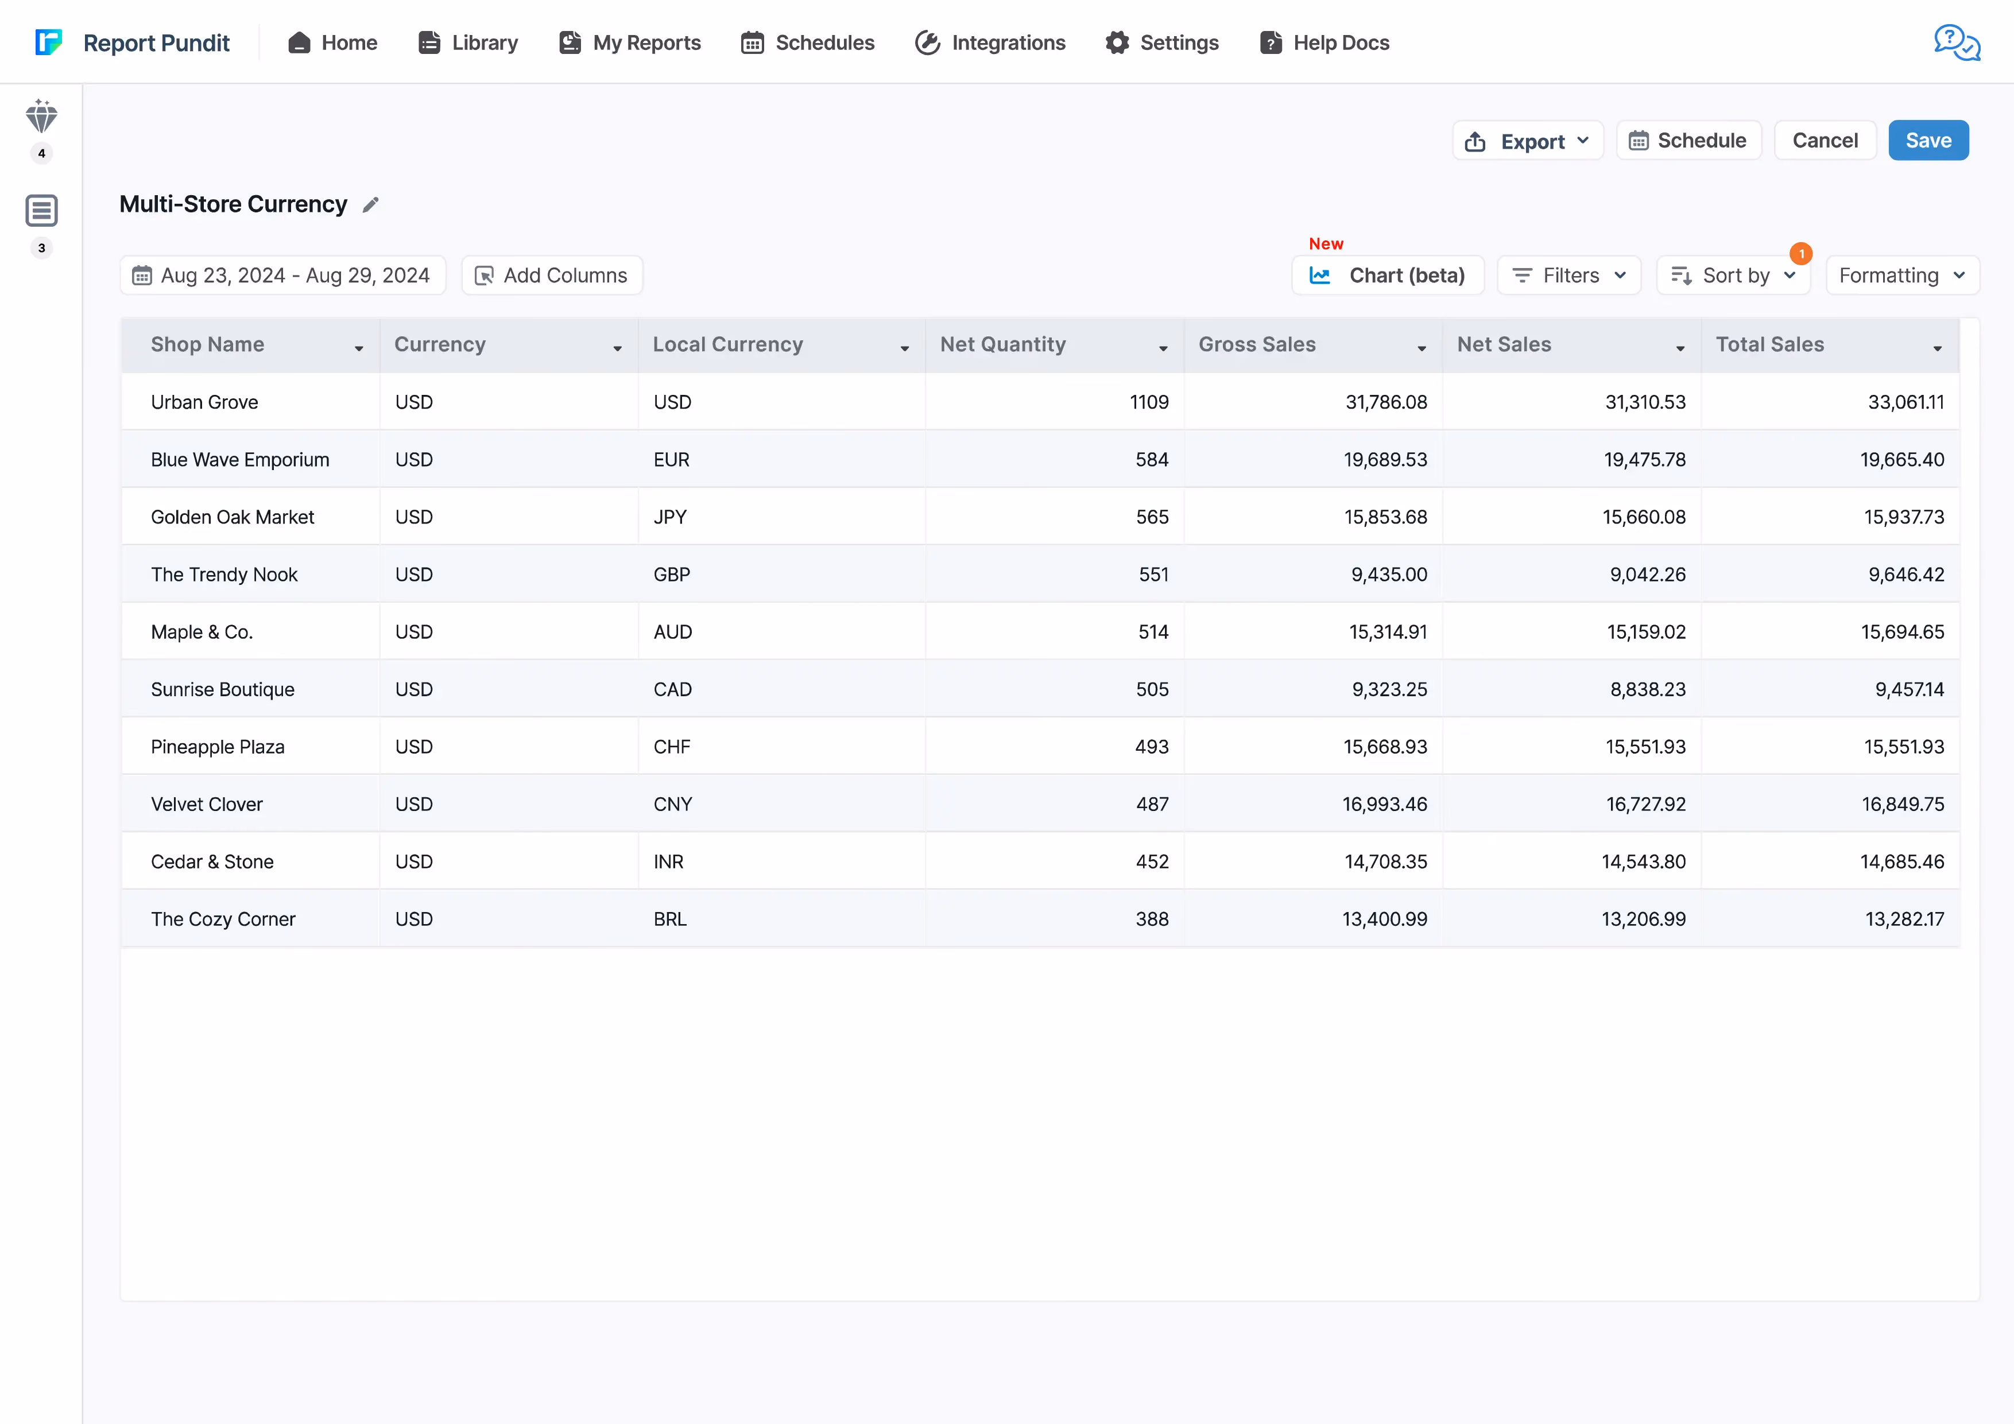Open Net Sales column dropdown arrow
This screenshot has width=2014, height=1424.
[x=1680, y=348]
